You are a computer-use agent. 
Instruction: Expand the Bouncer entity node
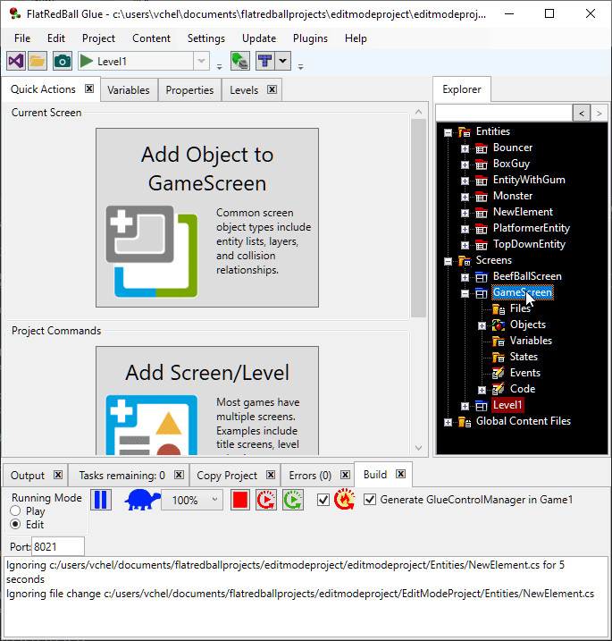pos(465,148)
